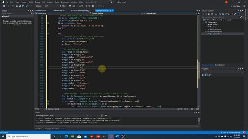
Task: Click the Windows taskbar search box
Action: pos(29,136)
